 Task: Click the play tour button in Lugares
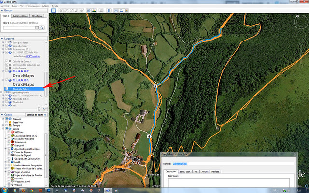(44, 109)
